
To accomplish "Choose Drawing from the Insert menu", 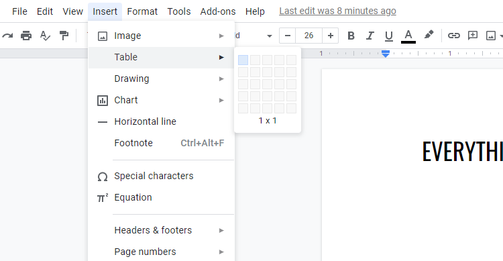I will click(162, 79).
